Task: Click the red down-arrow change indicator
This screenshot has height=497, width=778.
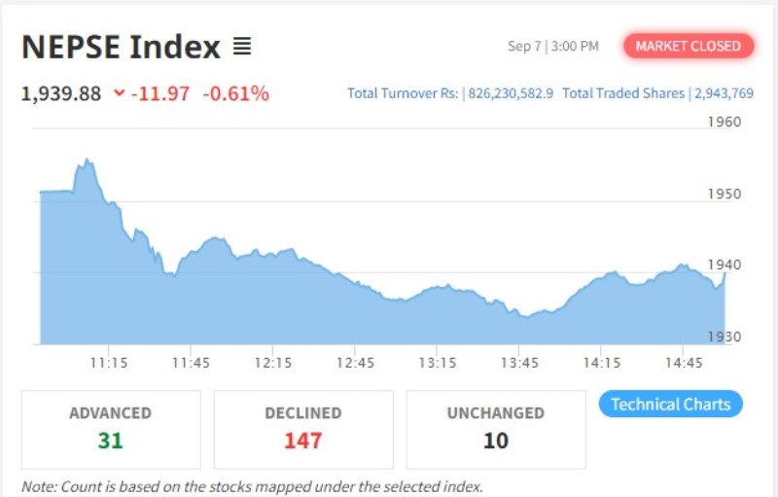Action: tap(119, 92)
